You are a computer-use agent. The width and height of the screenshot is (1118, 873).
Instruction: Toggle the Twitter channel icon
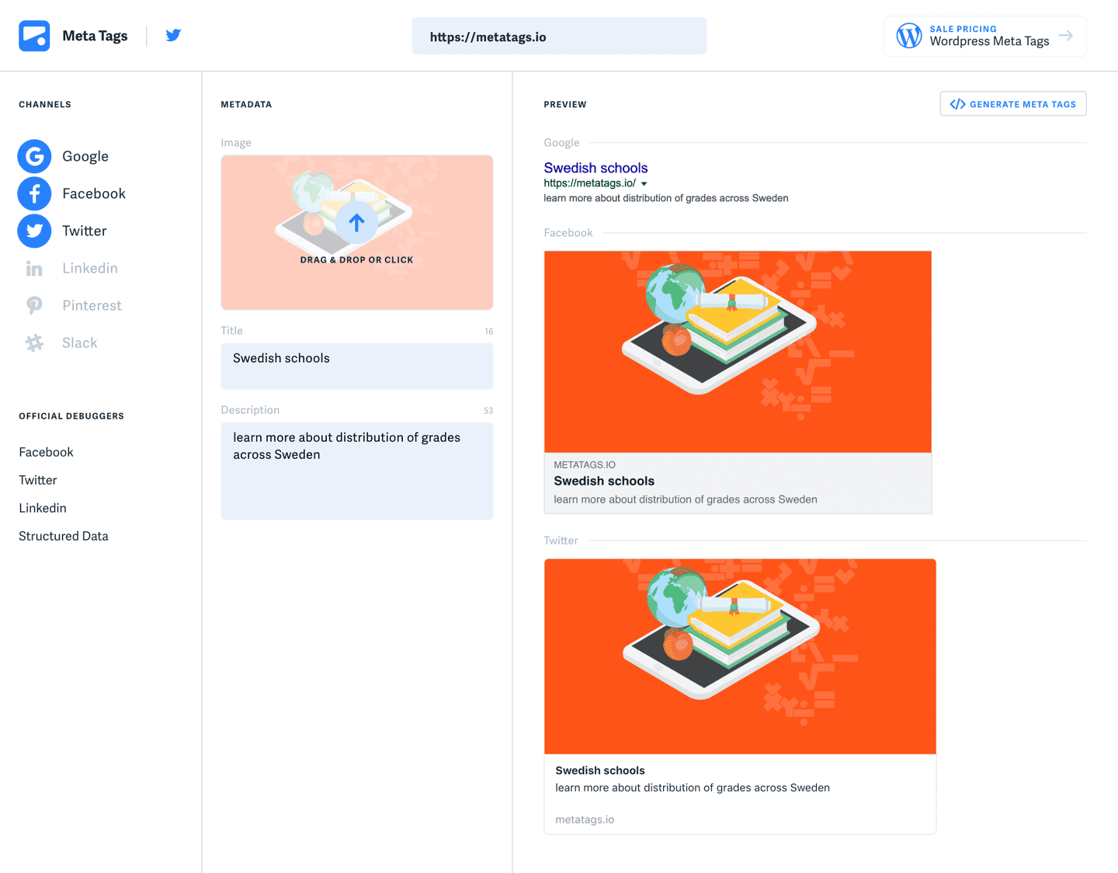pos(34,231)
